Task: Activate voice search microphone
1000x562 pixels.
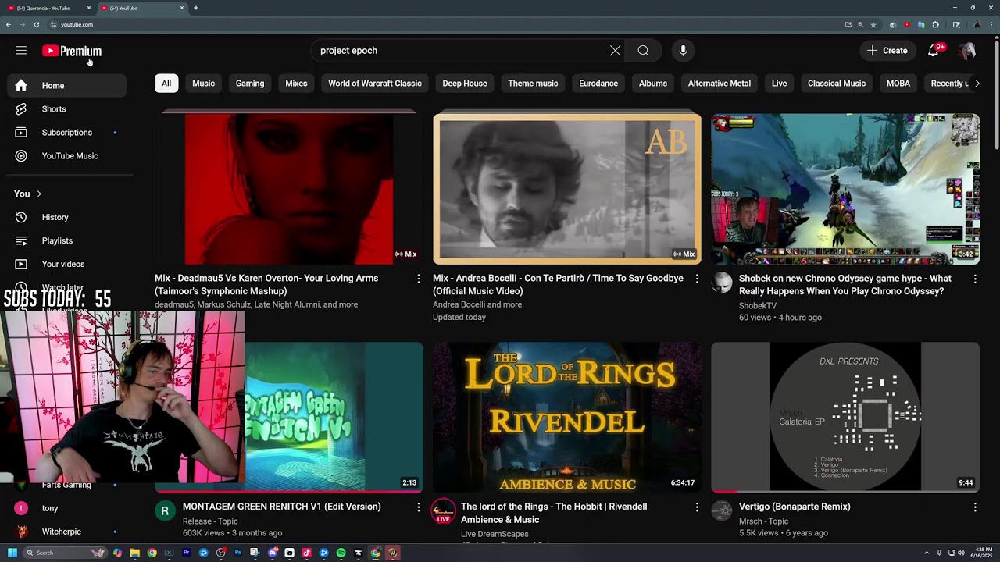Action: tap(683, 51)
